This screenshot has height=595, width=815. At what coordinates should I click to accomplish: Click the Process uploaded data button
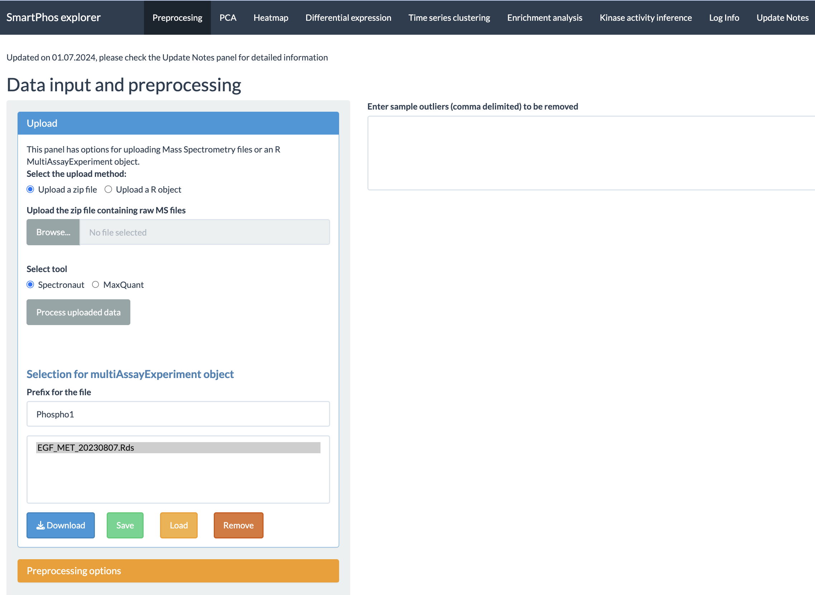pos(78,312)
